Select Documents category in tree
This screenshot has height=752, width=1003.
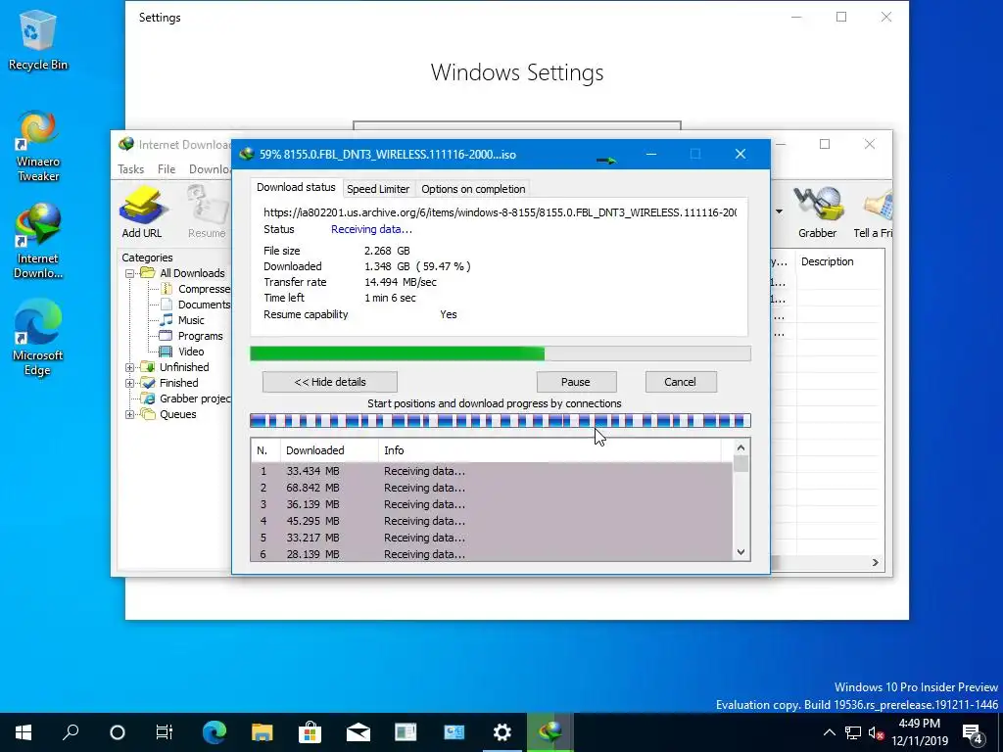(x=195, y=305)
